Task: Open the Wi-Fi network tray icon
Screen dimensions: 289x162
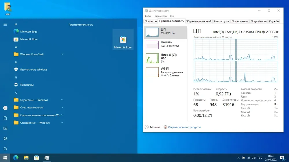Action: 249,158
